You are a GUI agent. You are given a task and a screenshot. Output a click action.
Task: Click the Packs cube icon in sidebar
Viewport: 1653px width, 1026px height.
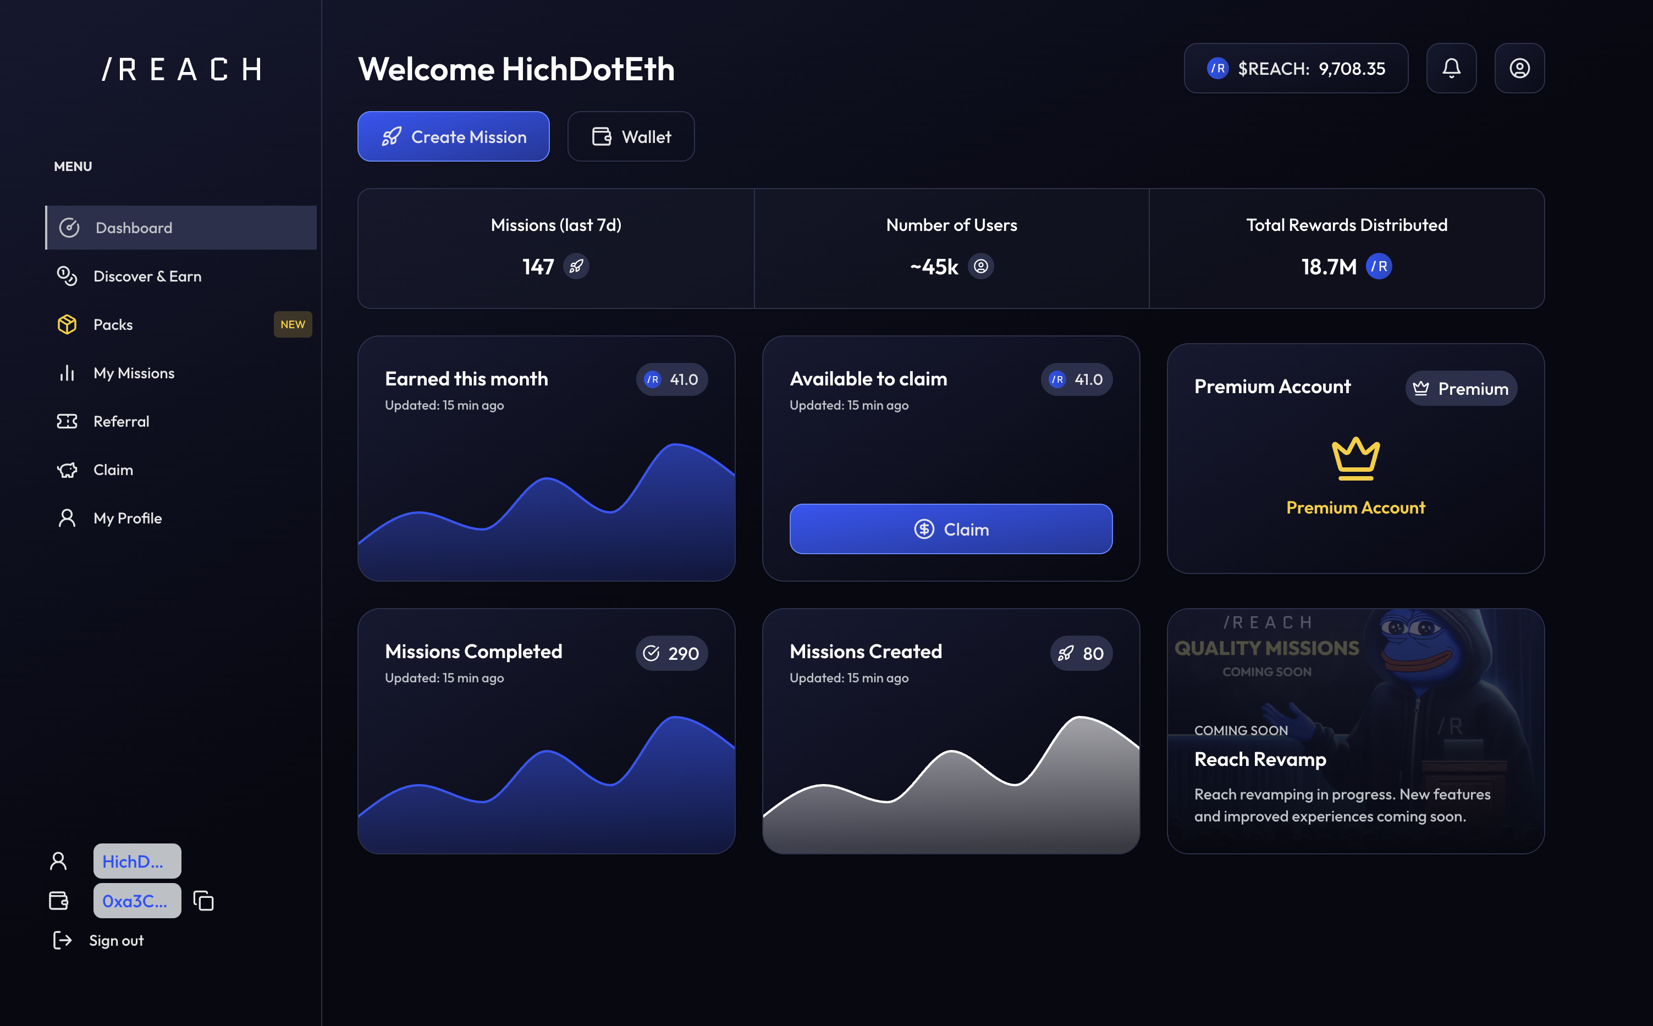pos(67,324)
